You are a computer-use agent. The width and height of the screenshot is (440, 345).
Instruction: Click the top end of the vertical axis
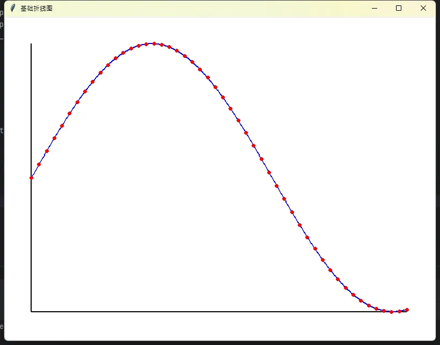coord(31,45)
